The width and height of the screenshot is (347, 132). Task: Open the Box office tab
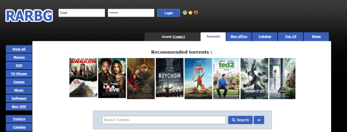pyautogui.click(x=239, y=37)
